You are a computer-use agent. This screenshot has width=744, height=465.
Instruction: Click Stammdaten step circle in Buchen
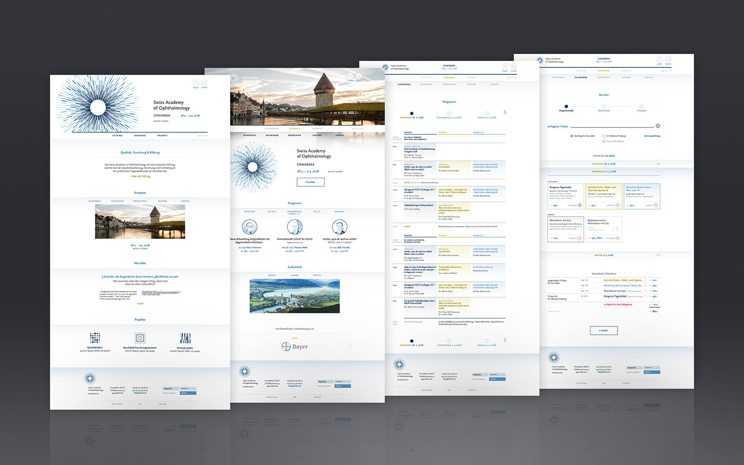(604, 106)
